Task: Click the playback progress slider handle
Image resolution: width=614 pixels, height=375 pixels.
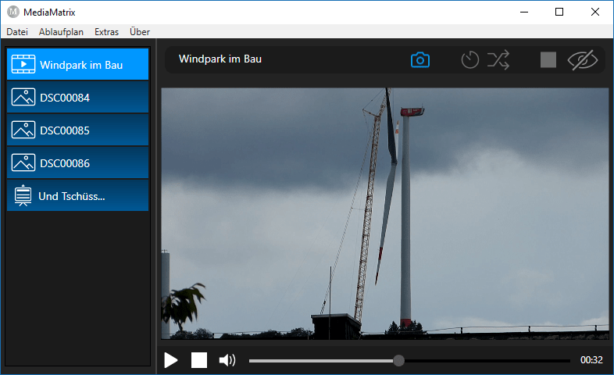Action: (x=398, y=360)
